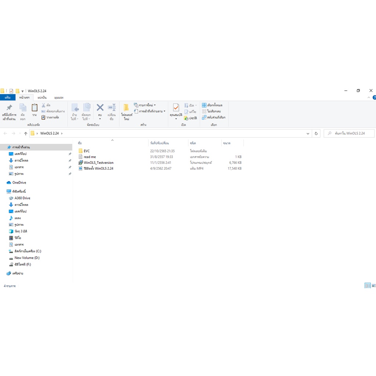The image size is (376, 376).
Task: Switch to large thumbnails view in status bar
Action: [x=373, y=286]
